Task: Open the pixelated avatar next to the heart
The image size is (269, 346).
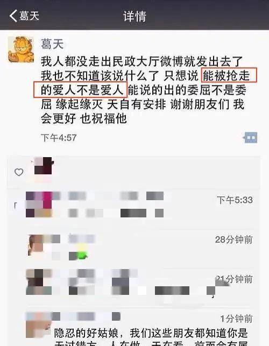Action: click(x=43, y=166)
